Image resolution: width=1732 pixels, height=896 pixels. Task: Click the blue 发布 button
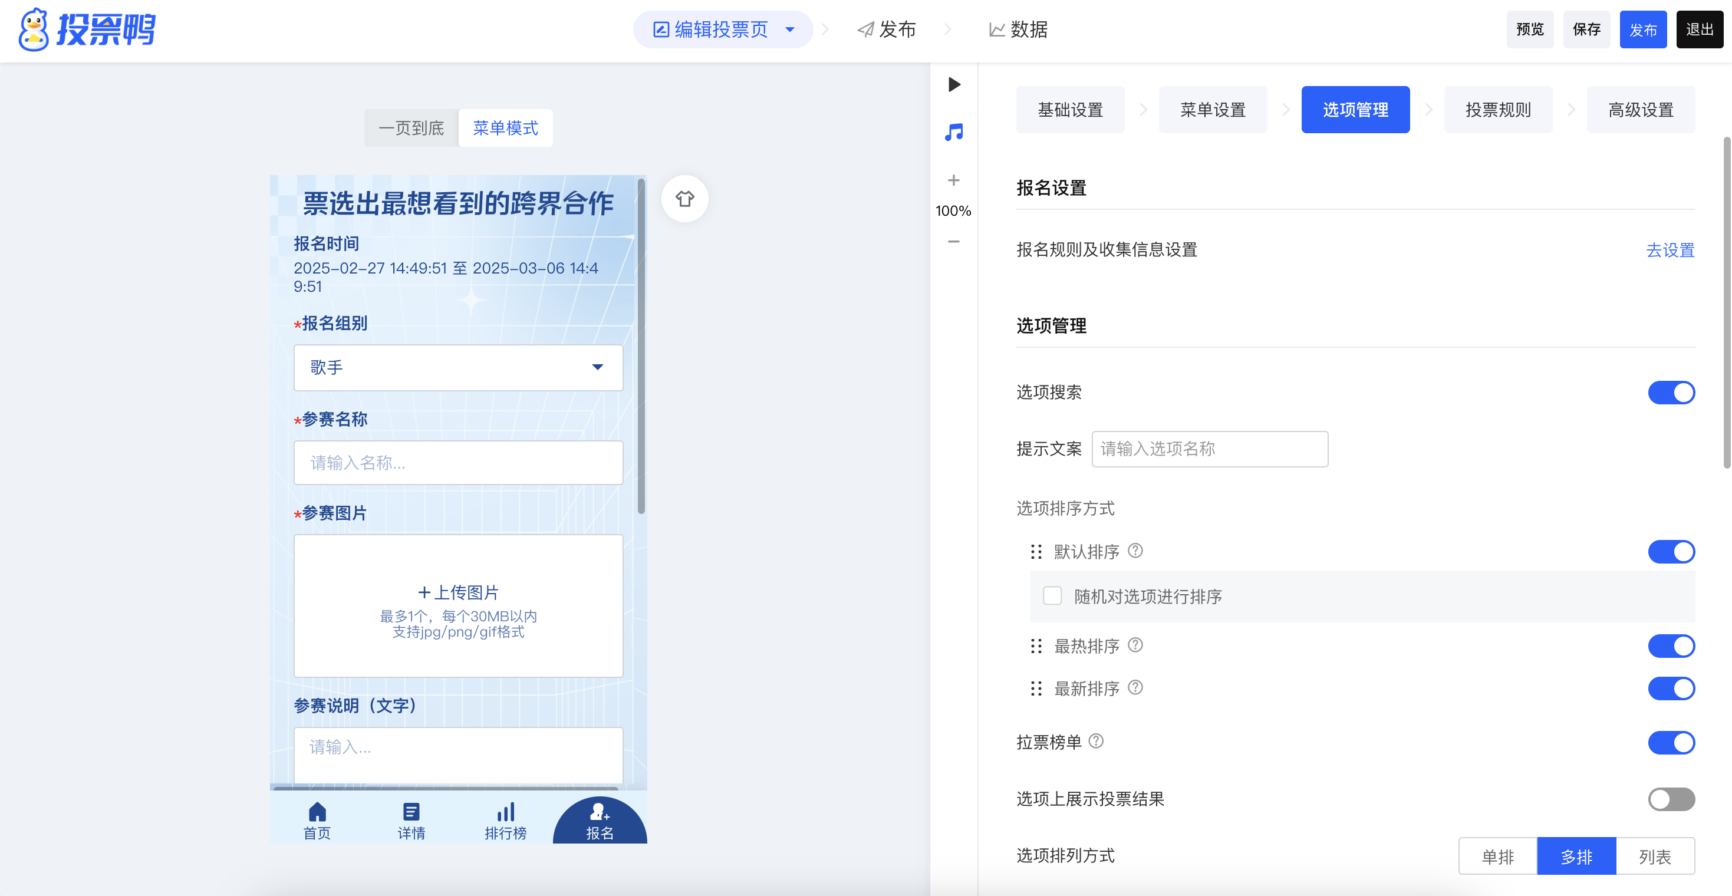[1642, 29]
